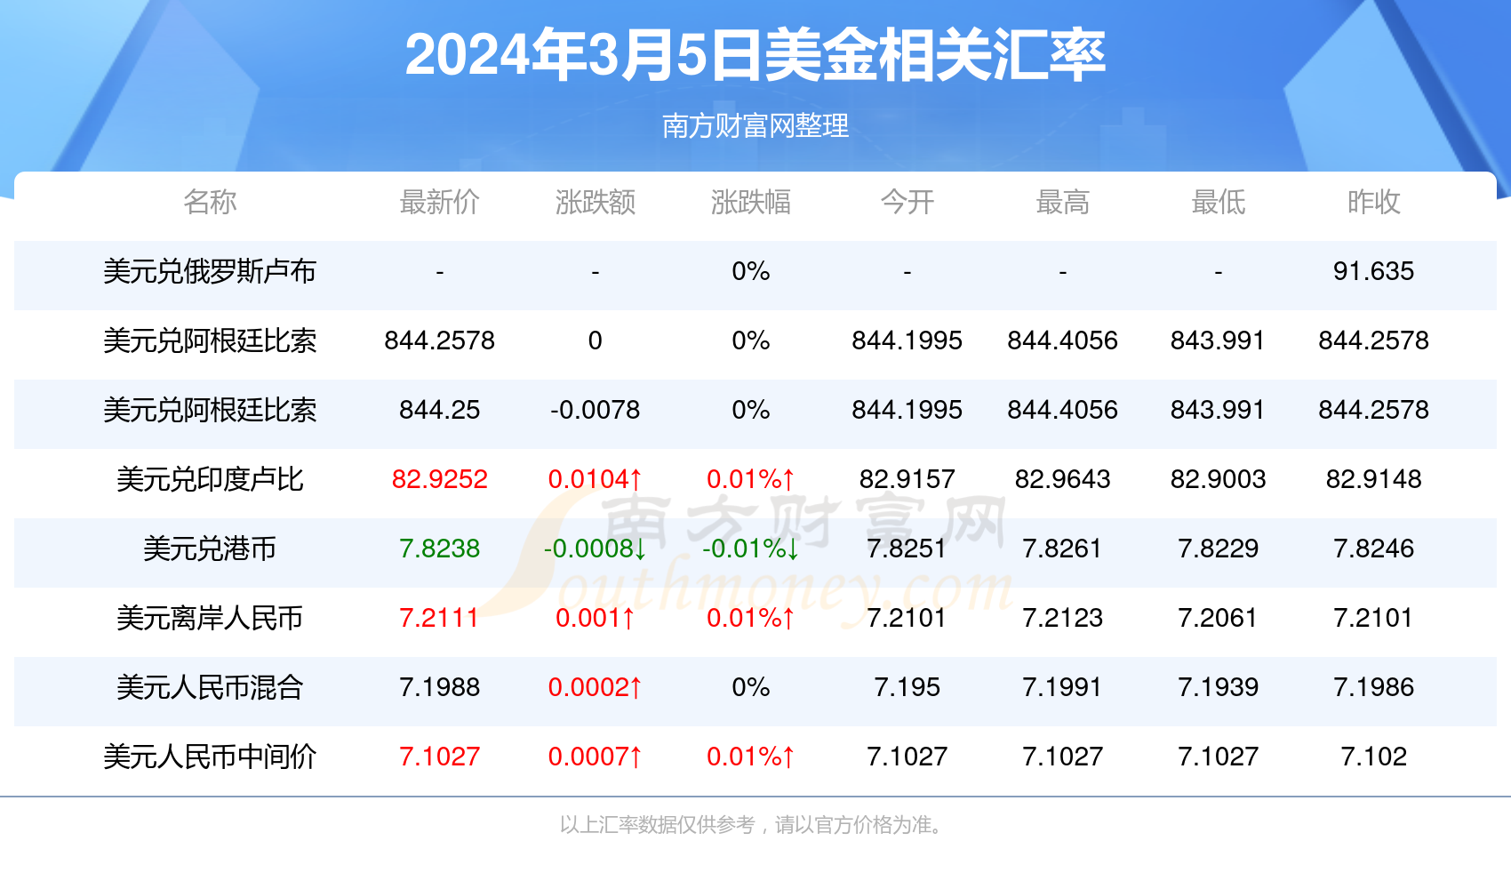The height and width of the screenshot is (889, 1511).
Task: Click the 昨收 value 91.635
Action: (1373, 271)
